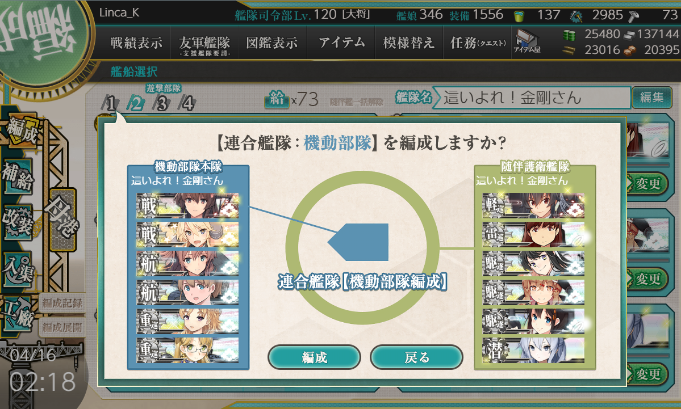The width and height of the screenshot is (681, 409).
Task: Open the アイテム屋 shop icon
Action: 527,41
